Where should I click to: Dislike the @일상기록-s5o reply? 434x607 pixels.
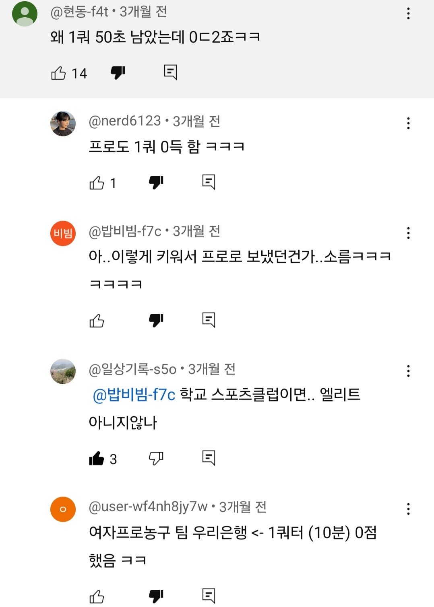pyautogui.click(x=156, y=459)
